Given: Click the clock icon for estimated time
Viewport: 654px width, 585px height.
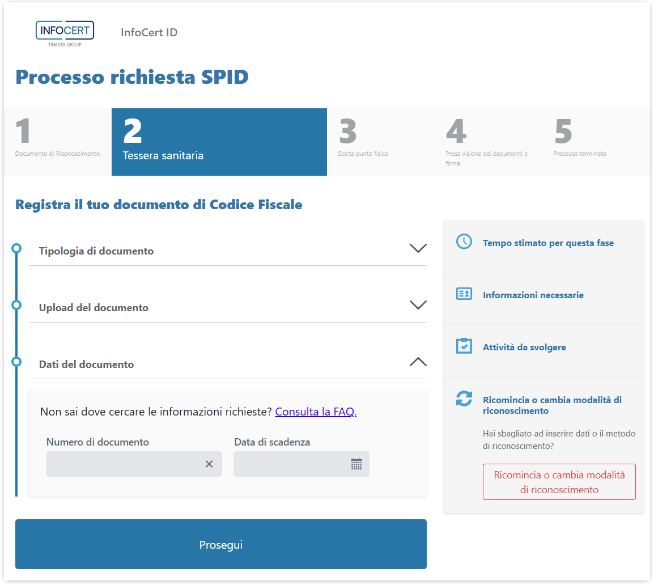Looking at the screenshot, I should click(464, 242).
